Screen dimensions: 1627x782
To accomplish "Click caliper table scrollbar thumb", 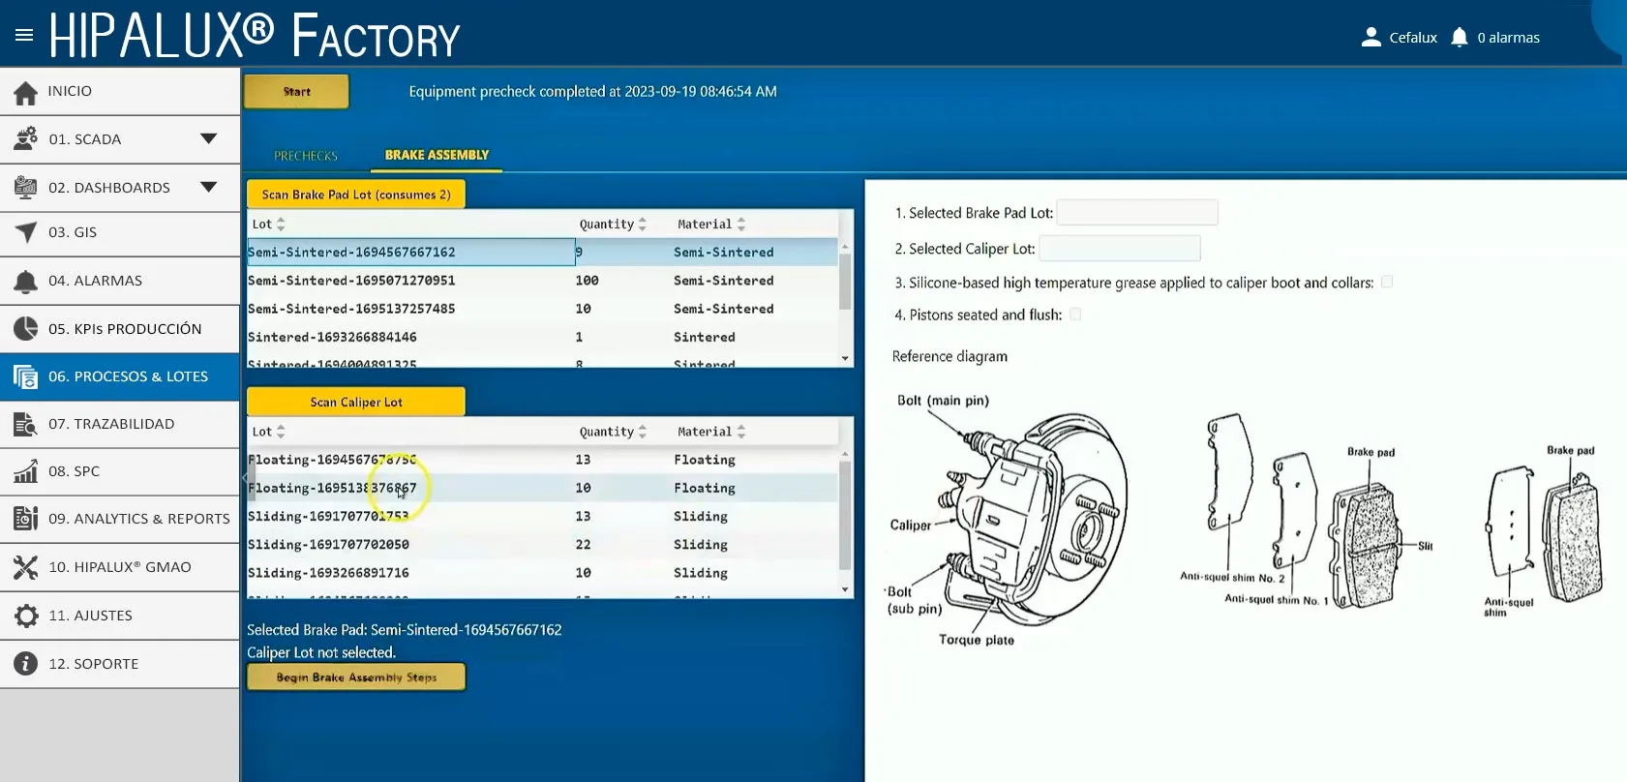I will pyautogui.click(x=845, y=515).
